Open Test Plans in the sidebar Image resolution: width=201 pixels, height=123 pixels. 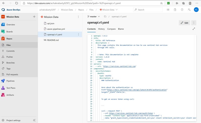coord(19,88)
